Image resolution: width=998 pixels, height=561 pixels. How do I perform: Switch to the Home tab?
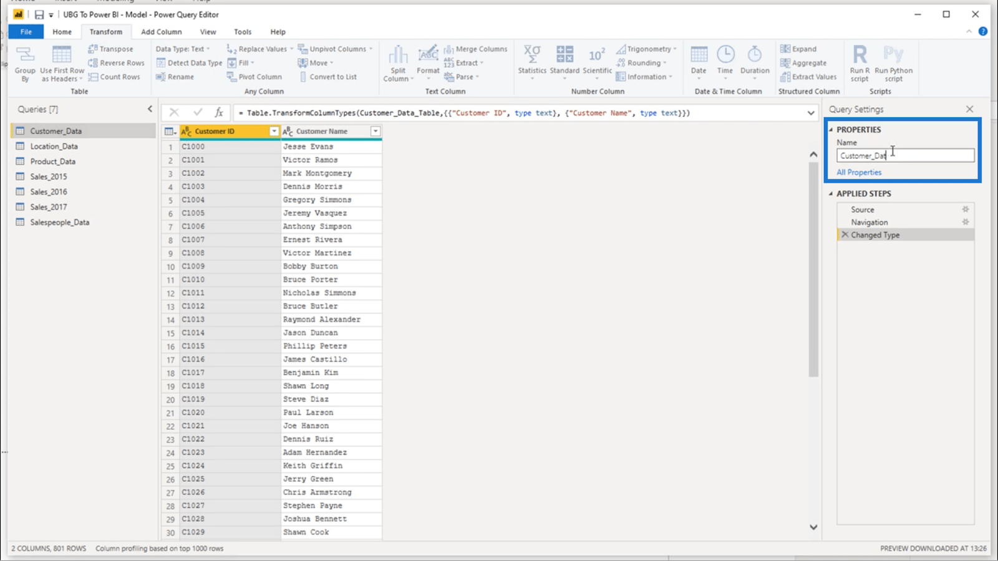(x=62, y=32)
